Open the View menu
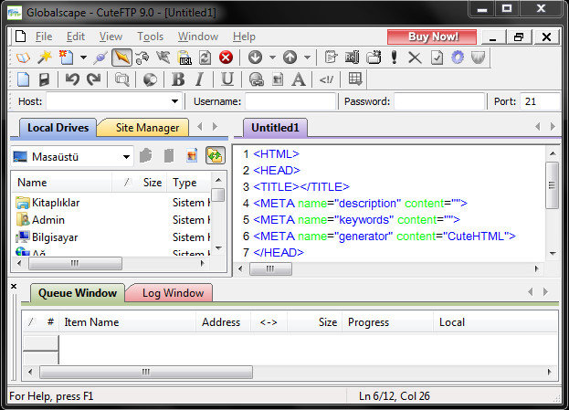Image resolution: width=569 pixels, height=410 pixels. pos(111,37)
